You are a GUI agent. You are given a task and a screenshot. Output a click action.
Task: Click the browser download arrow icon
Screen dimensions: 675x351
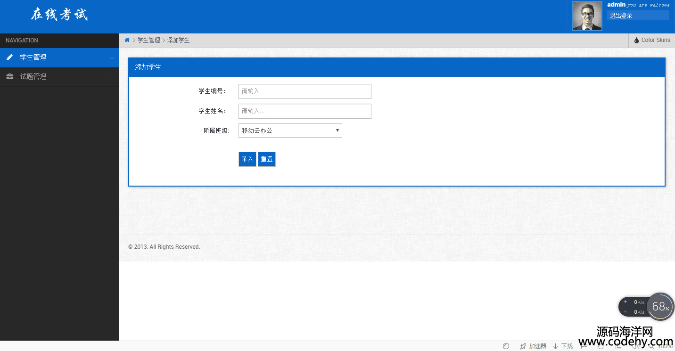tap(556, 346)
